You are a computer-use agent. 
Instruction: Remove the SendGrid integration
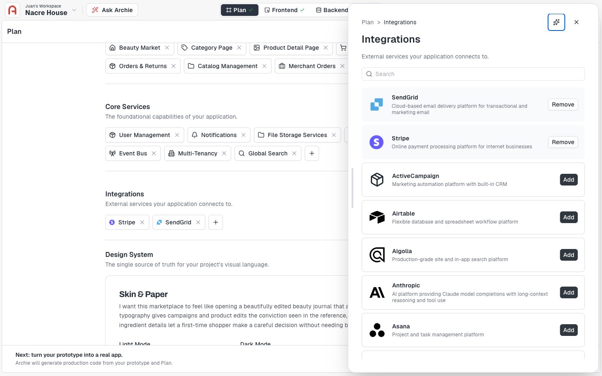pyautogui.click(x=563, y=104)
